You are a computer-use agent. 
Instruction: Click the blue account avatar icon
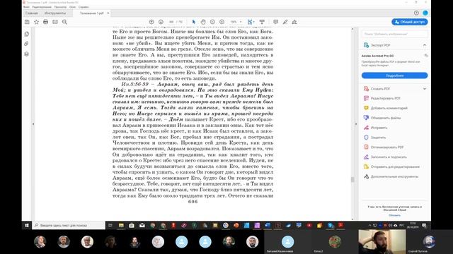pos(425,13)
